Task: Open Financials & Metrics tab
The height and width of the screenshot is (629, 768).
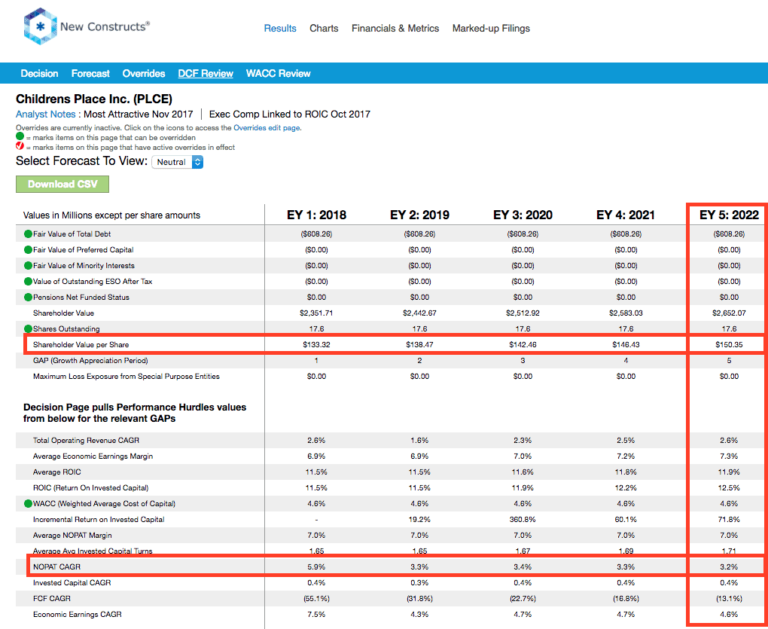Action: pyautogui.click(x=395, y=29)
